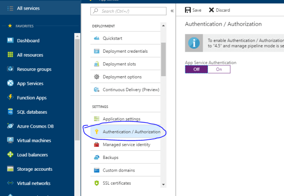Open Azure Cosmos DB from favorites
This screenshot has width=284, height=196.
tap(35, 126)
